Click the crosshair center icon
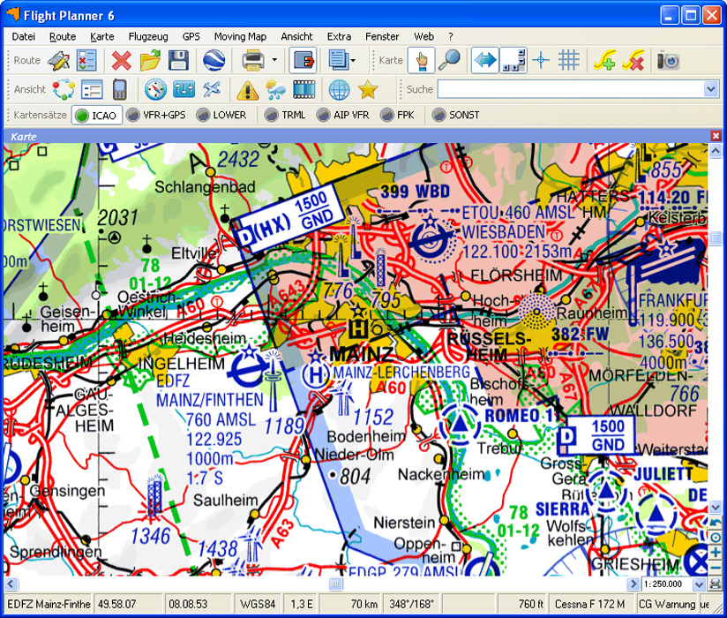This screenshot has height=618, width=727. 541,60
